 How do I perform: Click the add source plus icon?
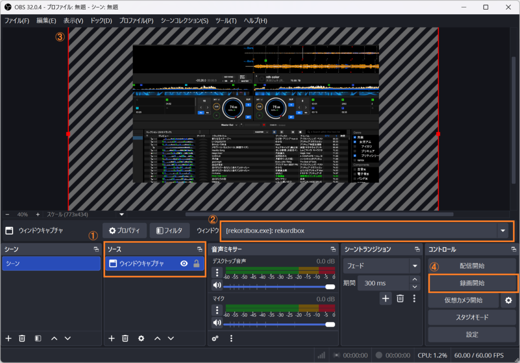coord(112,338)
